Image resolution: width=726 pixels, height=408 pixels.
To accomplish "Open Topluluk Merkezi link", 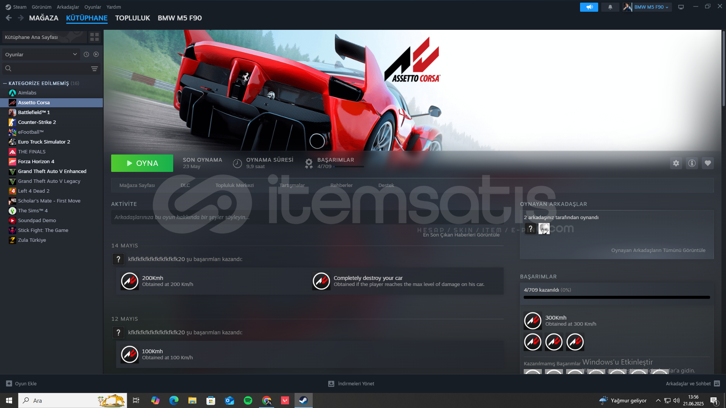I will (234, 185).
